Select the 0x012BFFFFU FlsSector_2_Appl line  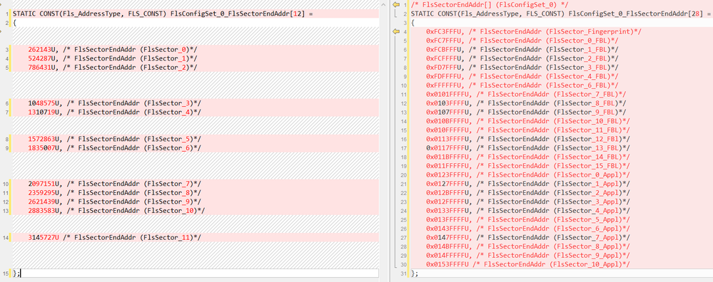[x=562, y=193]
